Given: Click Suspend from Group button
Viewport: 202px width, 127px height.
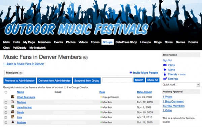Looking at the screenshot, I should coord(87,80).
